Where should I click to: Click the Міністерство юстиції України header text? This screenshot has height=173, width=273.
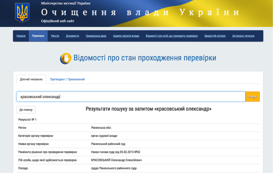66,3
